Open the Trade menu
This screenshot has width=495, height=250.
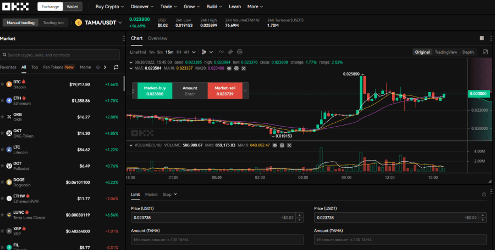167,7
